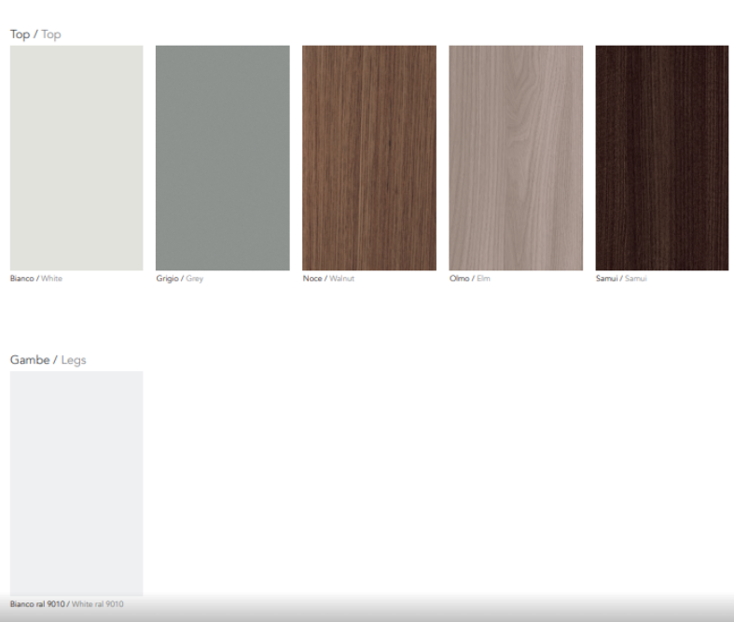Viewport: 734px width, 622px height.
Task: Click the 'Elm' label text
Action: click(483, 279)
